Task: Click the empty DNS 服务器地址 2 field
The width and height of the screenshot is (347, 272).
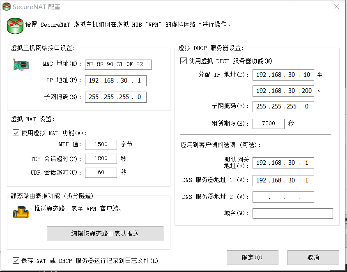Action: click(x=283, y=197)
